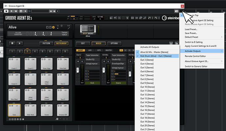Open Kick channel Studio EQ insert slot
Screen dimensions: 226x131
tap(92, 59)
